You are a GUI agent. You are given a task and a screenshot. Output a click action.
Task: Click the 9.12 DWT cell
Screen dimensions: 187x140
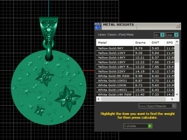coord(157,72)
